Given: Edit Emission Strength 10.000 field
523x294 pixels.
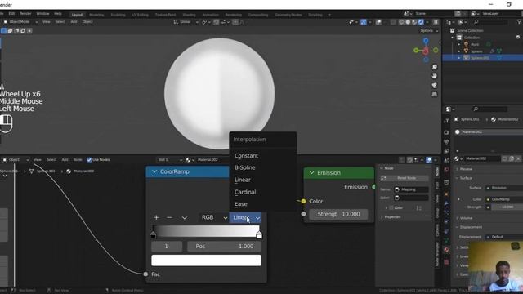Looking at the screenshot, I should pos(338,214).
